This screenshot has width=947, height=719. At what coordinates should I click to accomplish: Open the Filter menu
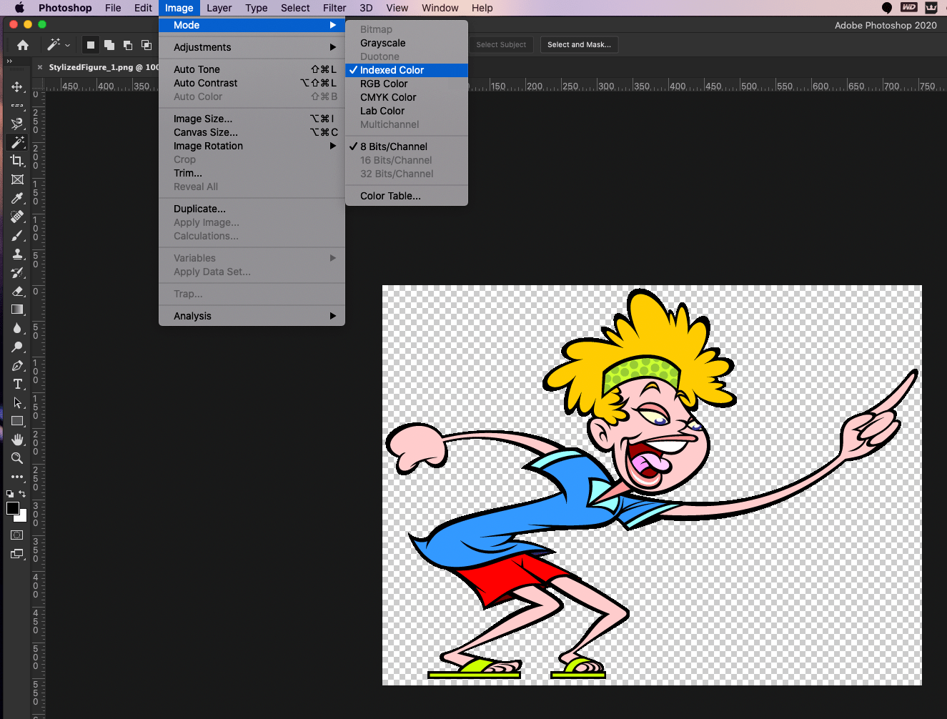tap(334, 8)
